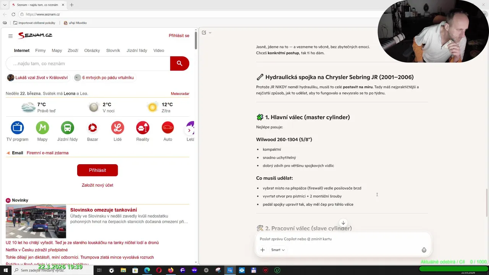
Task: Open the uPaji Mluvítko bookmark
Action: [x=75, y=23]
